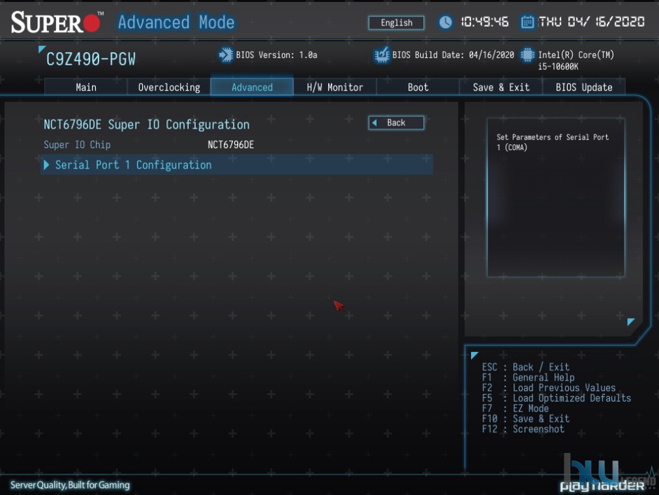
Task: Click the Supermicro SuperO logo
Action: point(57,22)
